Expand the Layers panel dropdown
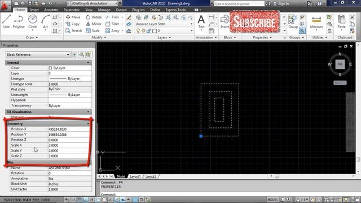 (x=164, y=38)
